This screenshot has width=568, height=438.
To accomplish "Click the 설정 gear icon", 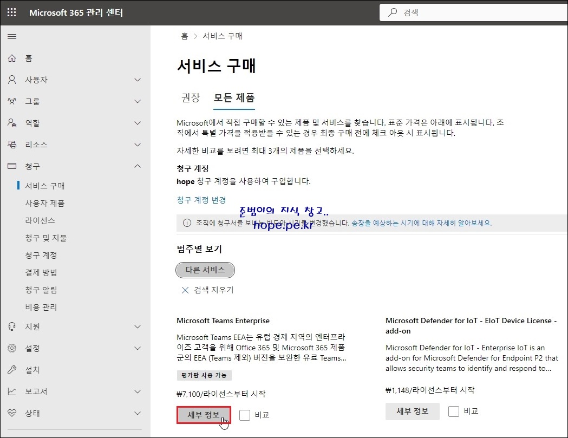I will click(x=12, y=348).
